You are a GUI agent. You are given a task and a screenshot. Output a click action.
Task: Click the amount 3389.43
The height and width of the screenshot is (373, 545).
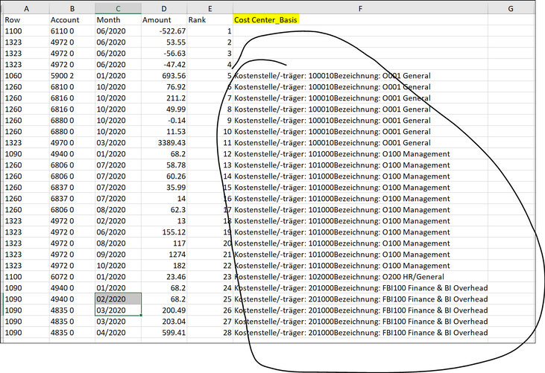(164, 143)
